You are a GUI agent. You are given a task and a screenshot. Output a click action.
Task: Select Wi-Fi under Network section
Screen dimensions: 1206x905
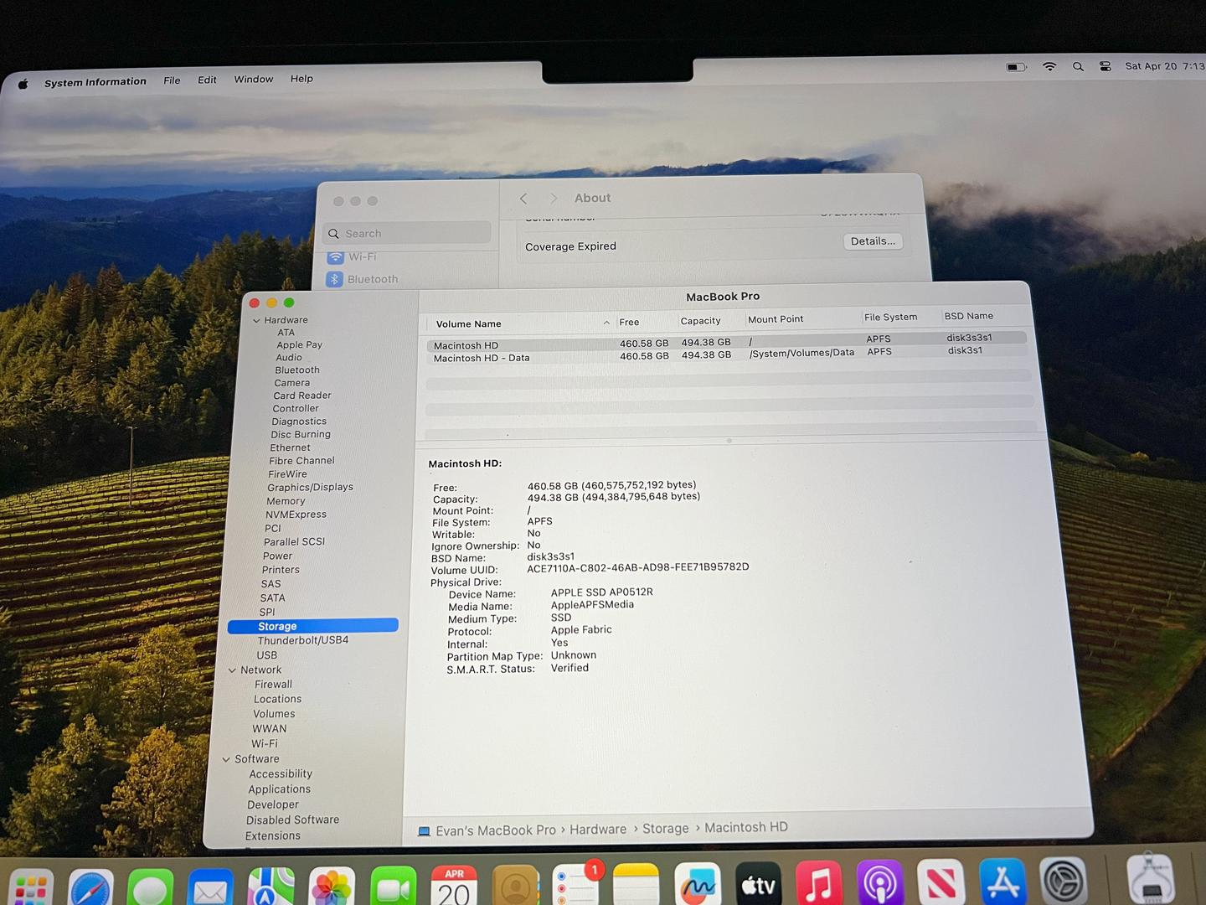(265, 744)
